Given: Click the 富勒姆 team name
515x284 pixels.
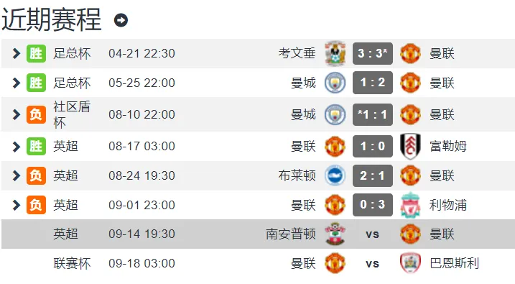Looking at the screenshot, I should point(448,146).
